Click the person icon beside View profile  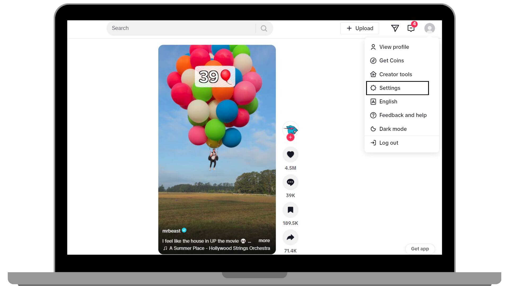tap(373, 47)
